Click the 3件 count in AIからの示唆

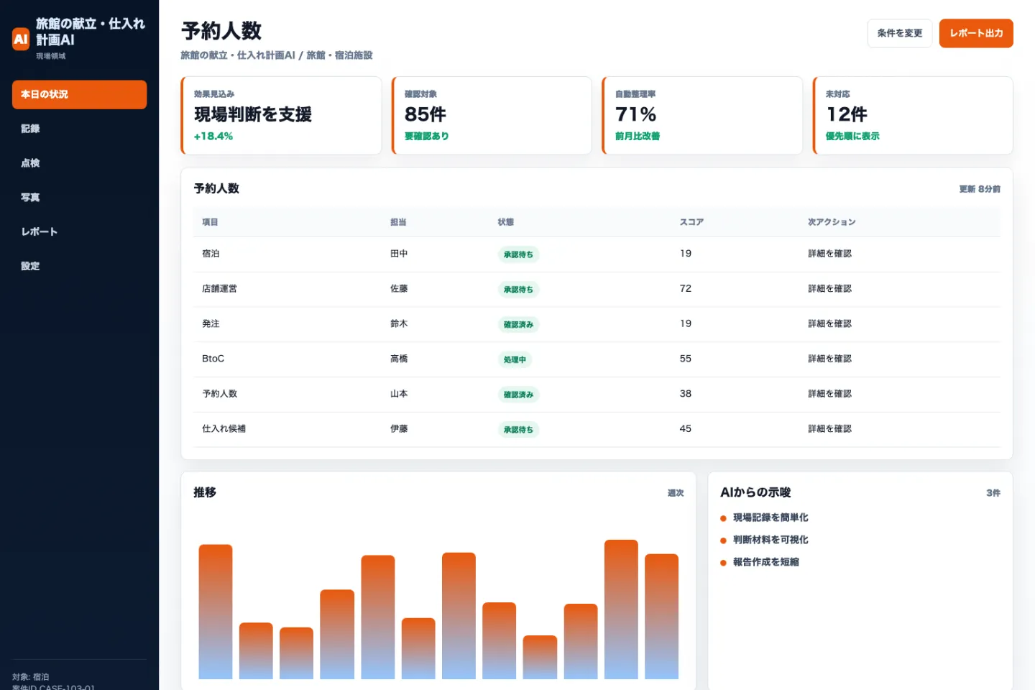pos(993,493)
